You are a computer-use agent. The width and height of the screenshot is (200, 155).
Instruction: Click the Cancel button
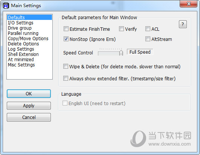click(29, 117)
